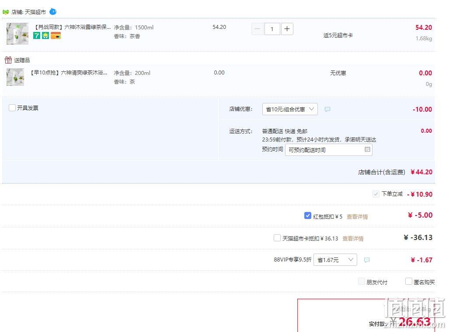Image resolution: width=449 pixels, height=332 pixels.
Task: Open 查看详情 link next to 天猫超市卡抵扣
Action: [x=353, y=238]
